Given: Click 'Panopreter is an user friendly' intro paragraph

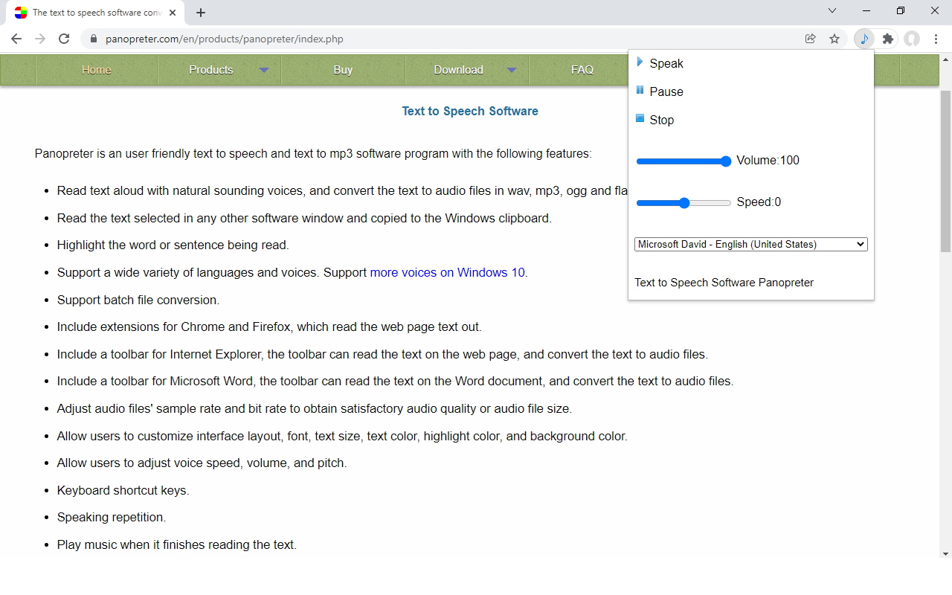Looking at the screenshot, I should point(313,154).
